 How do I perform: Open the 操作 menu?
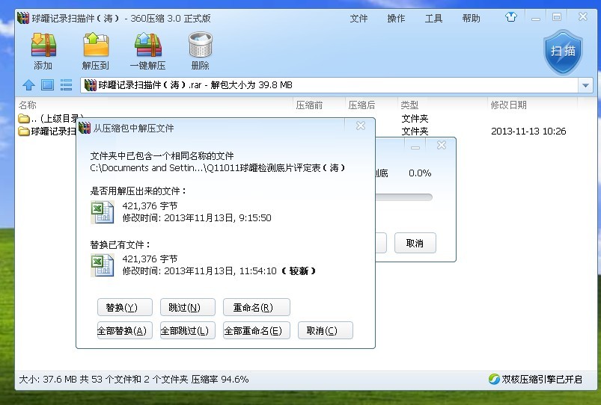(x=397, y=19)
